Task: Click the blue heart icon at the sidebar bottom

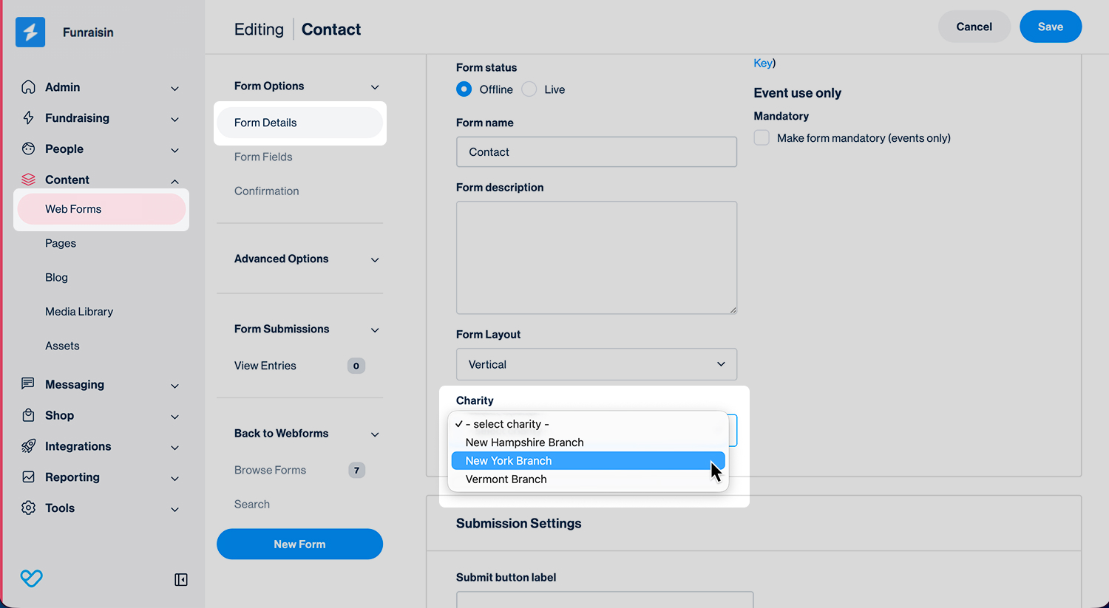Action: point(31,578)
